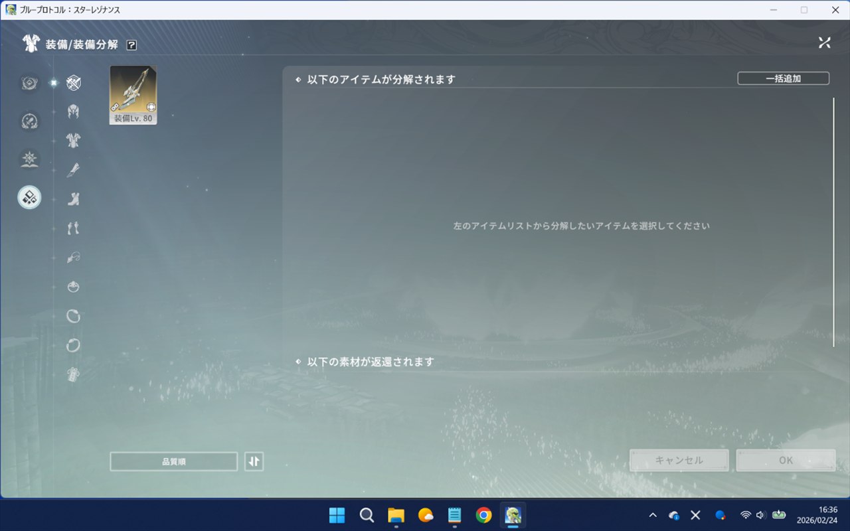
Task: Select the charm equipment slot icon
Action: [x=74, y=375]
